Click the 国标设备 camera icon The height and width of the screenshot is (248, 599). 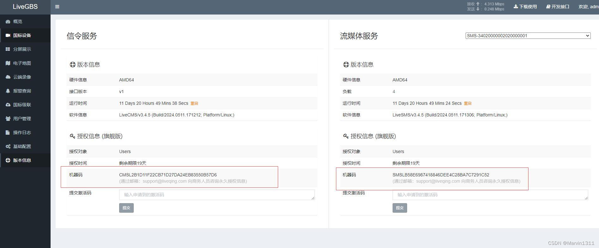[8, 35]
